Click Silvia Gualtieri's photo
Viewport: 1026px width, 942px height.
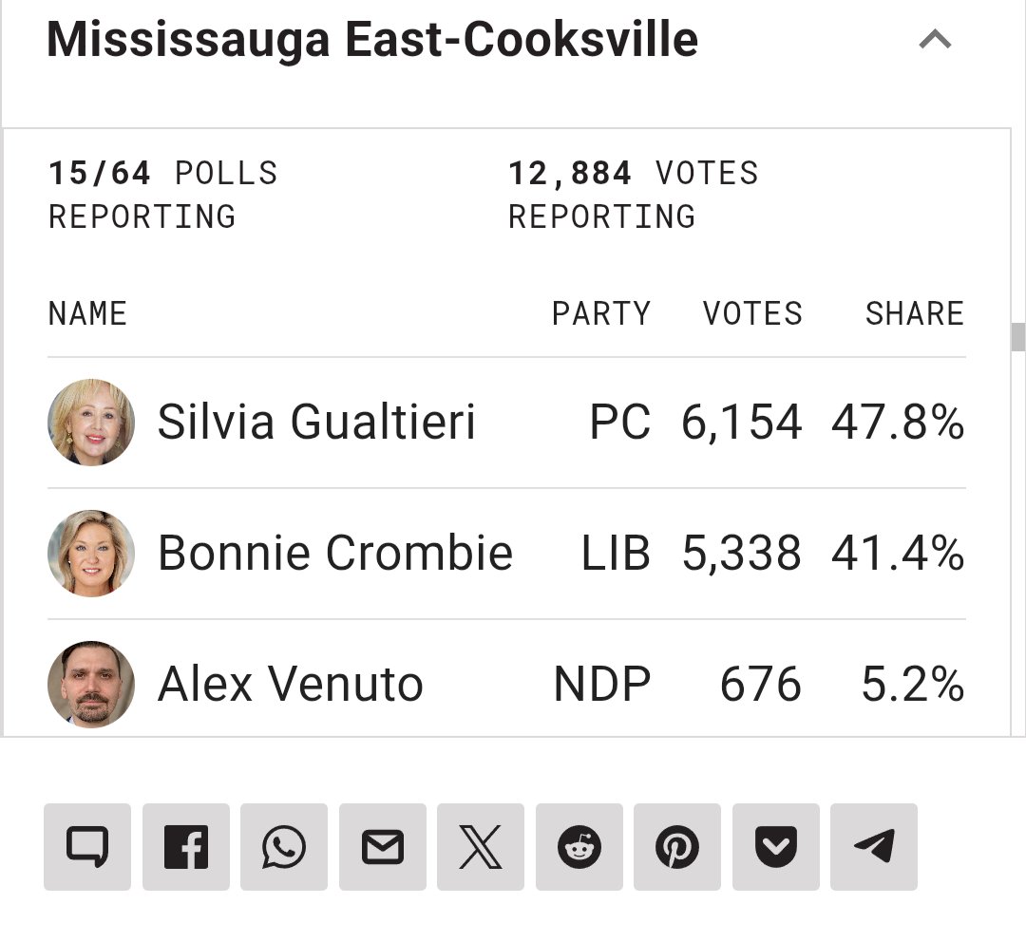[91, 423]
